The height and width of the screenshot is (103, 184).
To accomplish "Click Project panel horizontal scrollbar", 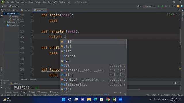I will 6,80.
